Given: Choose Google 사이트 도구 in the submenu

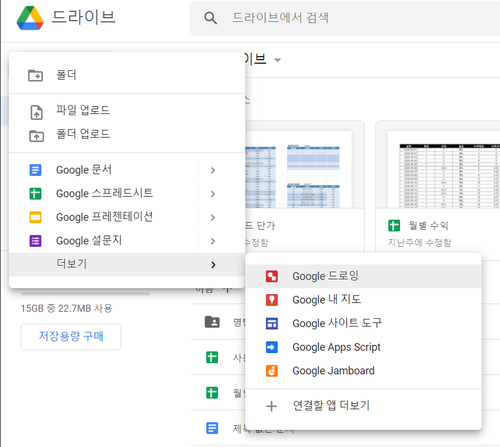Looking at the screenshot, I should click(363, 324).
